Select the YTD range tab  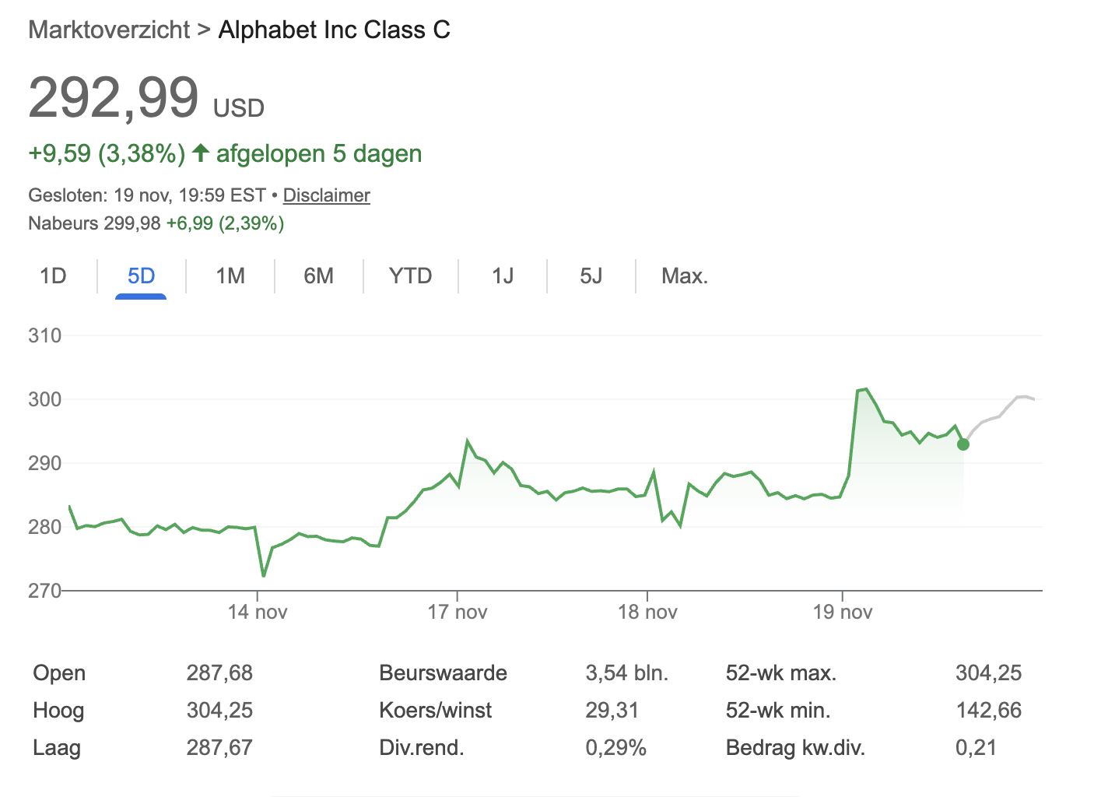coord(410,276)
